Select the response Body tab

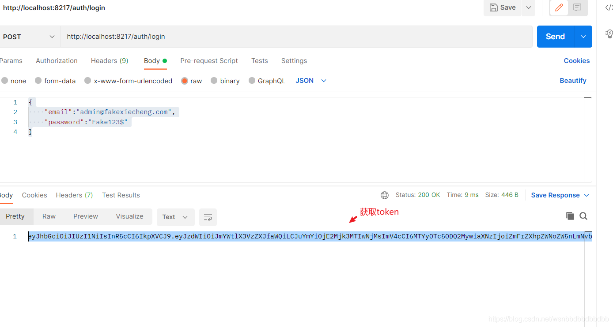coord(6,195)
